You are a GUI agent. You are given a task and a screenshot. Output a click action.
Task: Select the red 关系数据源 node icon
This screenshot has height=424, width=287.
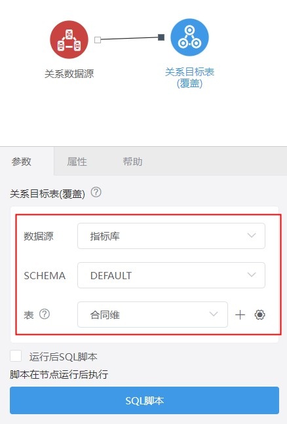[69, 39]
